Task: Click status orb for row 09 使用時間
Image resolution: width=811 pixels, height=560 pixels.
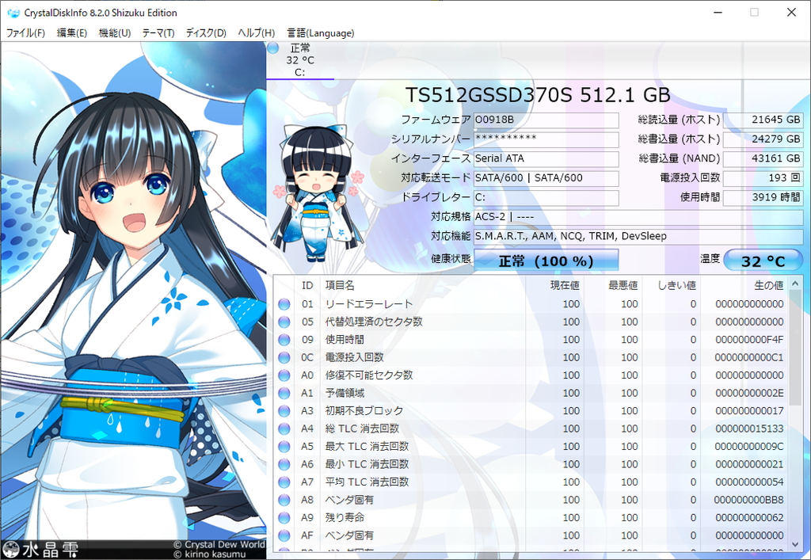Action: pos(284,340)
